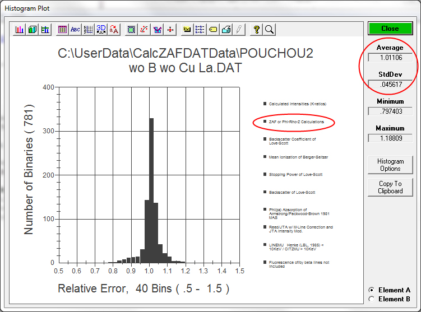
Task: Click the StdDev value field
Action: tap(390, 84)
